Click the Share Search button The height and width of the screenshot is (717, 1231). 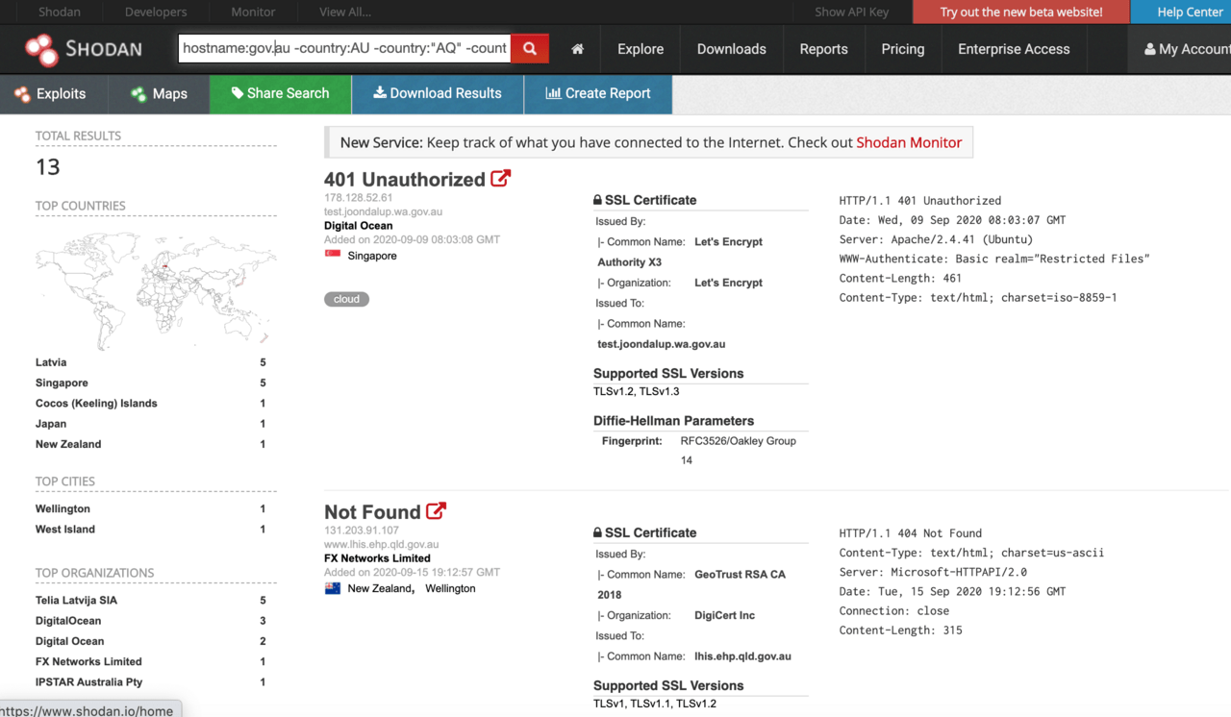click(281, 93)
